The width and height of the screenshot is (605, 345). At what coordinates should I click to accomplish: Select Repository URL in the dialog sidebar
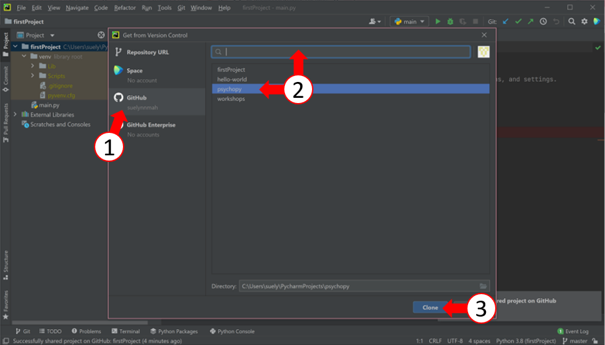(x=147, y=52)
